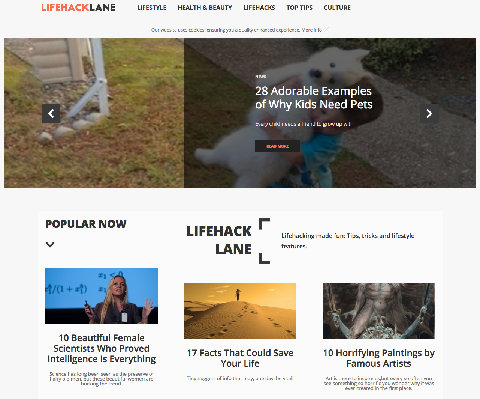Open the Culture section

click(337, 8)
